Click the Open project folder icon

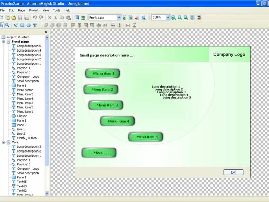coord(14,18)
